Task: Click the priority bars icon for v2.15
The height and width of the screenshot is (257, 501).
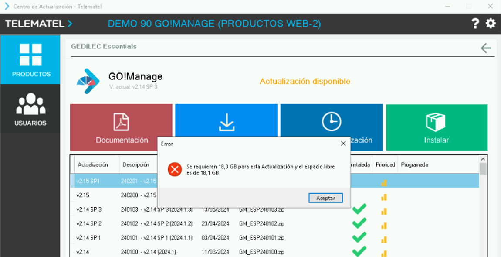Action: 384,197
